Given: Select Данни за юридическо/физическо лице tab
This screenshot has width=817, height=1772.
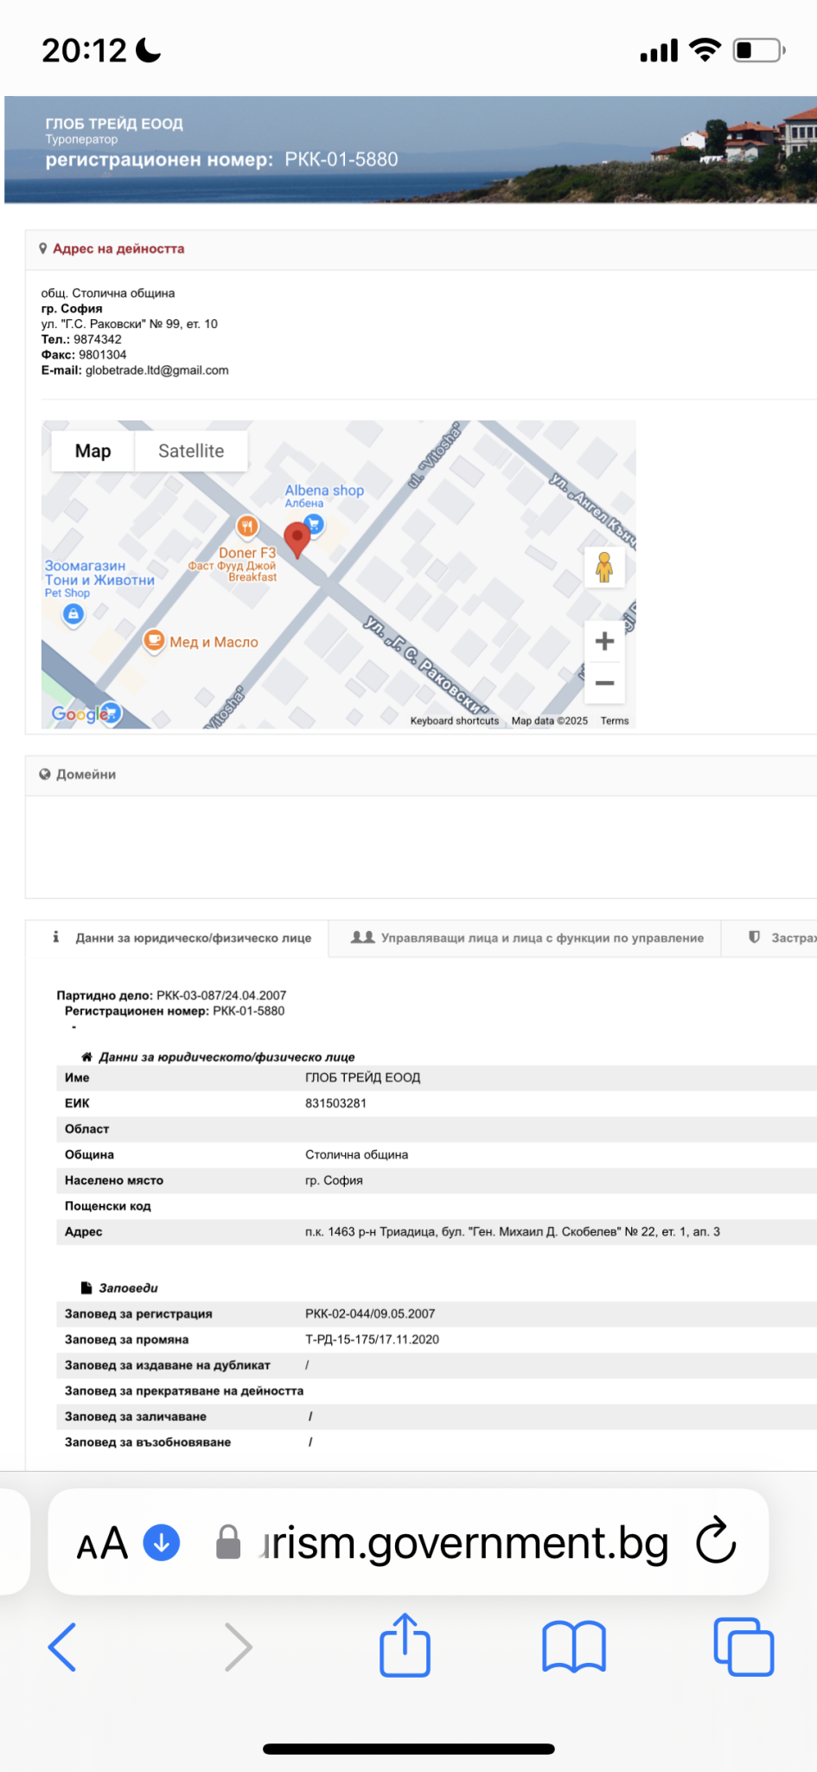Looking at the screenshot, I should [x=182, y=938].
